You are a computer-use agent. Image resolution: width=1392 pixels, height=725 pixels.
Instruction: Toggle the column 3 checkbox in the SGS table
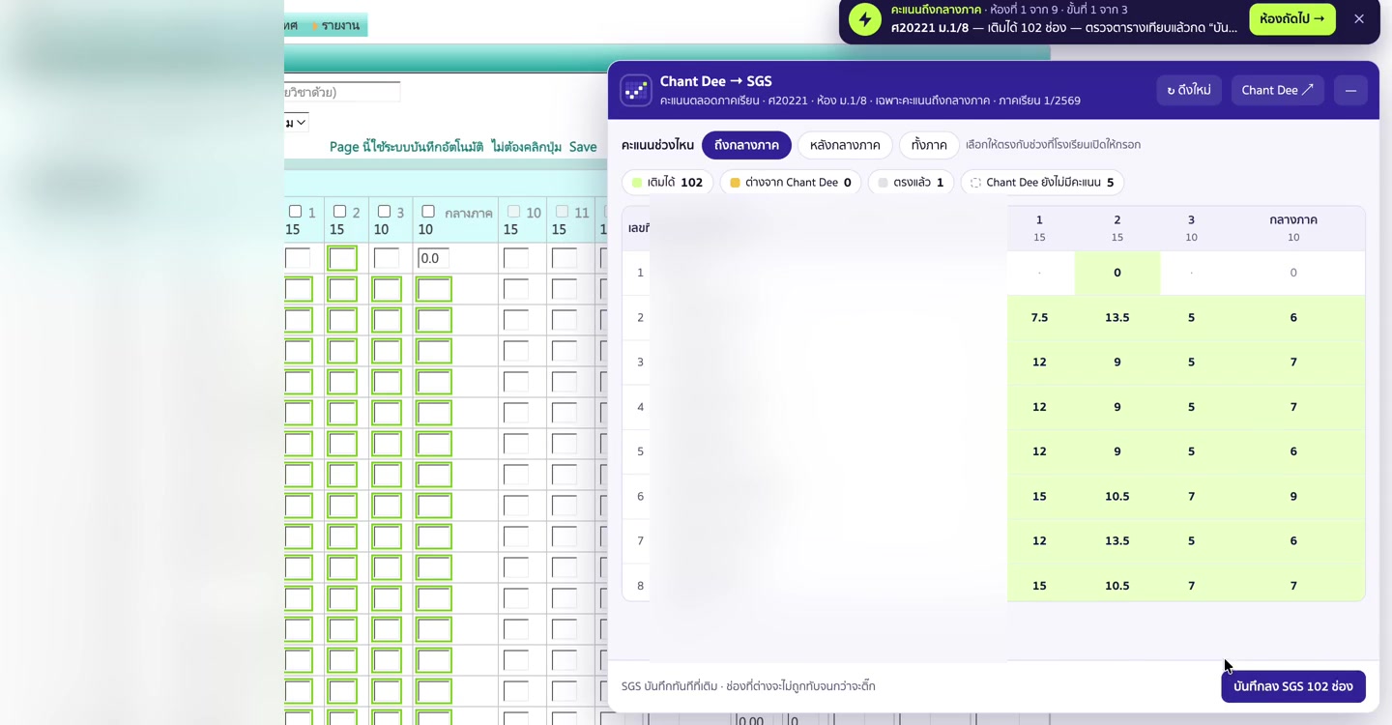click(x=385, y=212)
